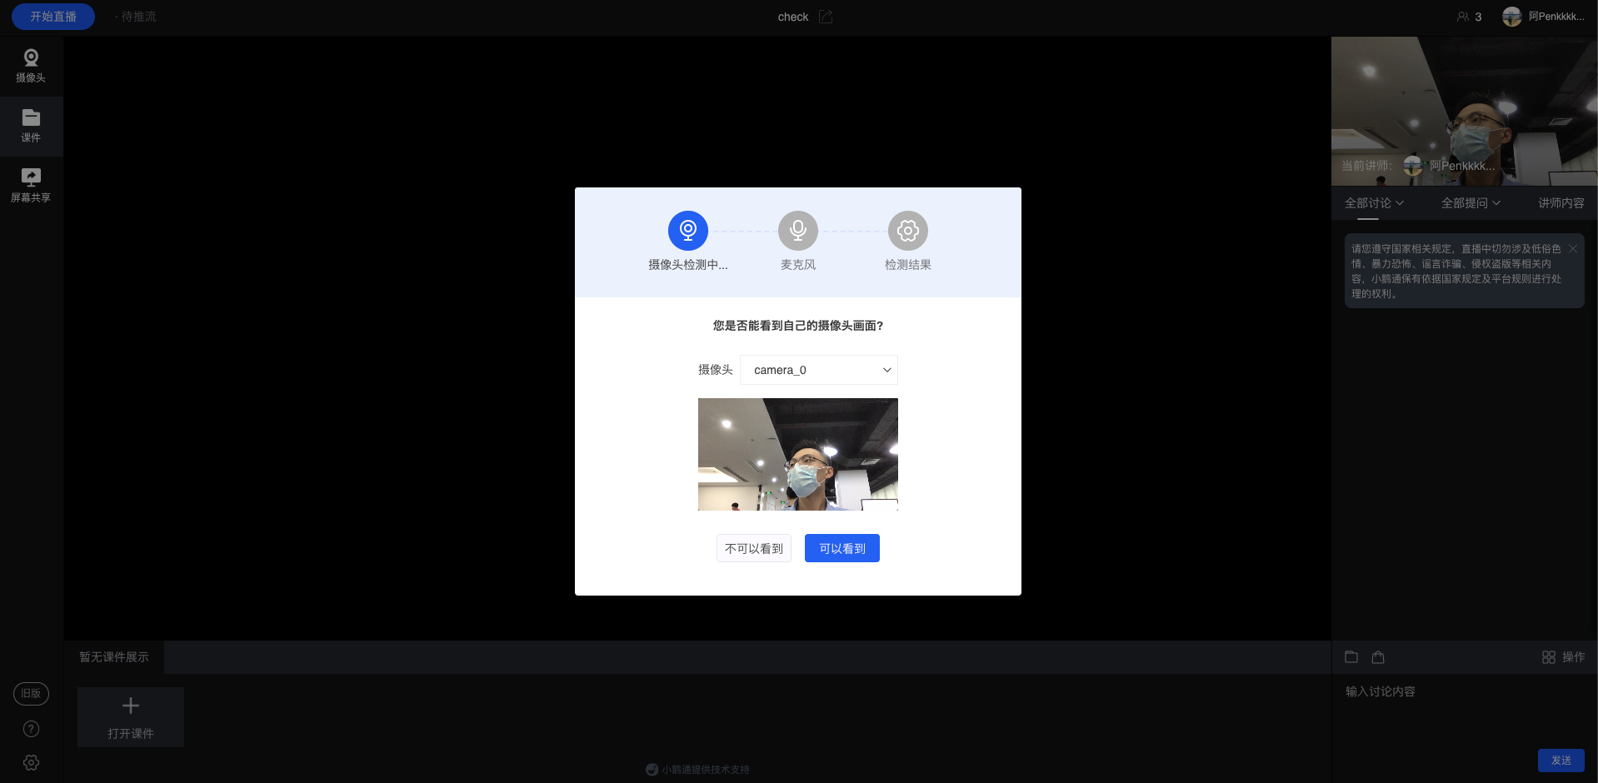This screenshot has height=783, width=1598.
Task: Click the 检测结果 gear step icon
Action: (908, 231)
